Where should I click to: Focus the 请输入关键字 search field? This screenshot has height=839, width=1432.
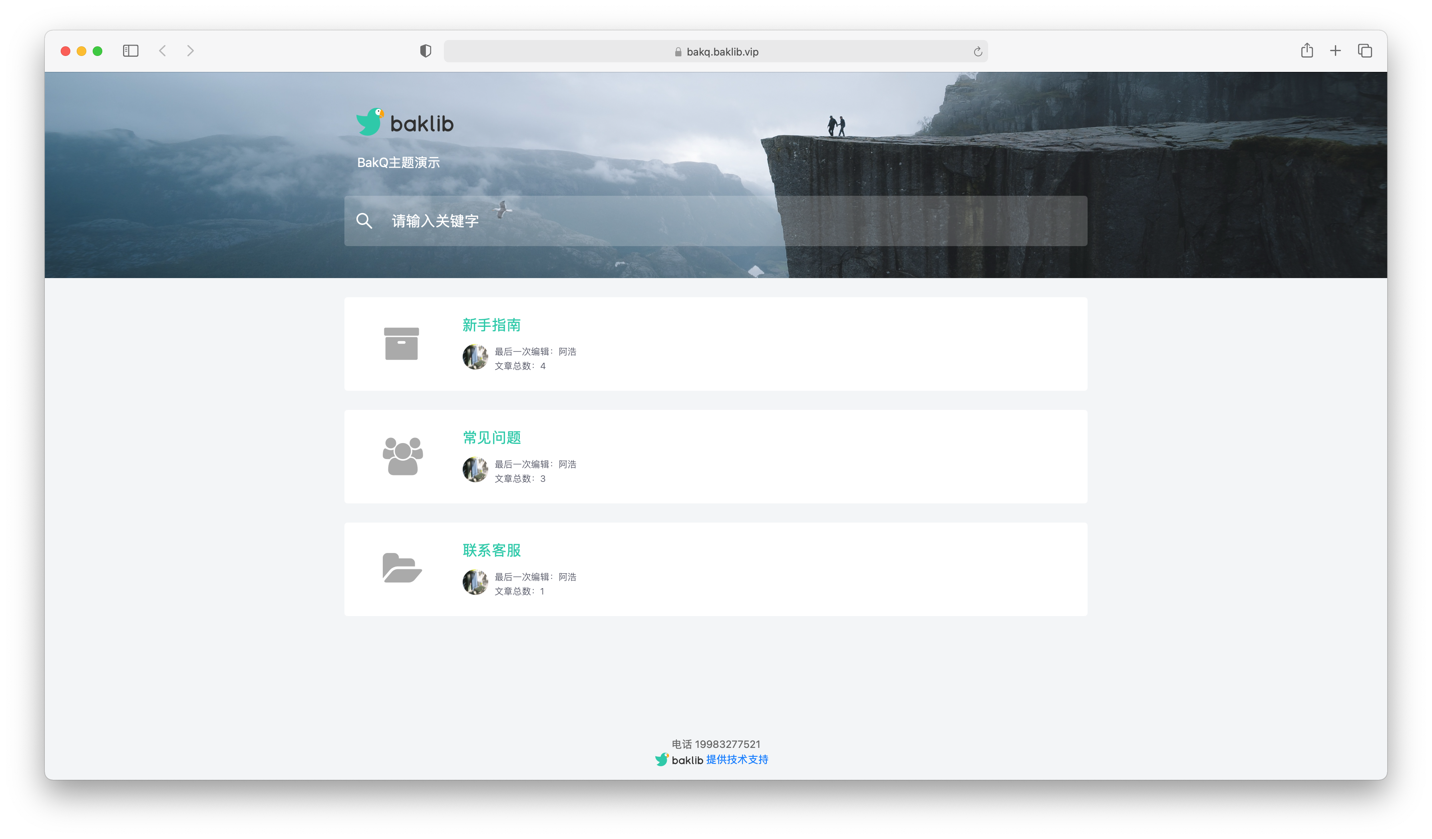coord(716,221)
